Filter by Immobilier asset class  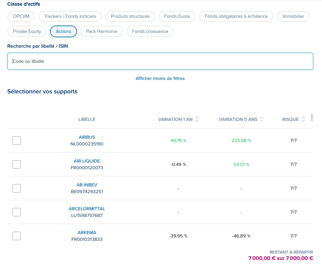coord(293,16)
